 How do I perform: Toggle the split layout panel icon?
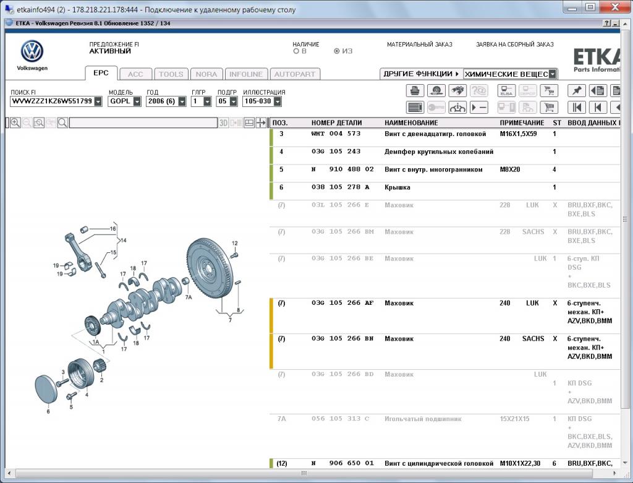coord(249,123)
